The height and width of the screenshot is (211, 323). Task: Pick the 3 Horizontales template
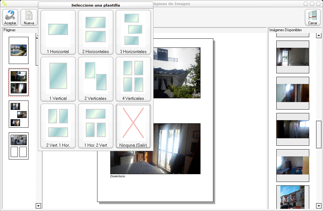[x=133, y=32]
